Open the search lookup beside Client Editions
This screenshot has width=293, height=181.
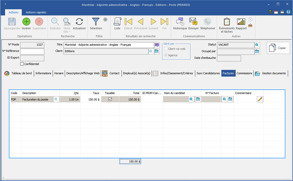coord(151,51)
